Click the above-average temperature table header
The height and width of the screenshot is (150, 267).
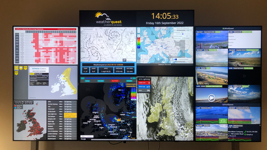(x=45, y=29)
